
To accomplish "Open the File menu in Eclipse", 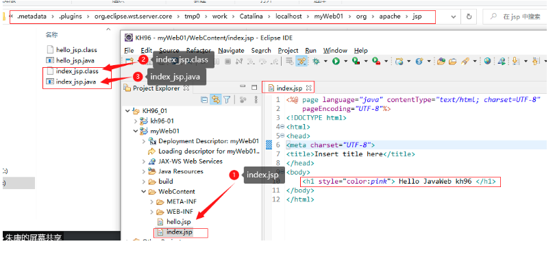I will 129,51.
